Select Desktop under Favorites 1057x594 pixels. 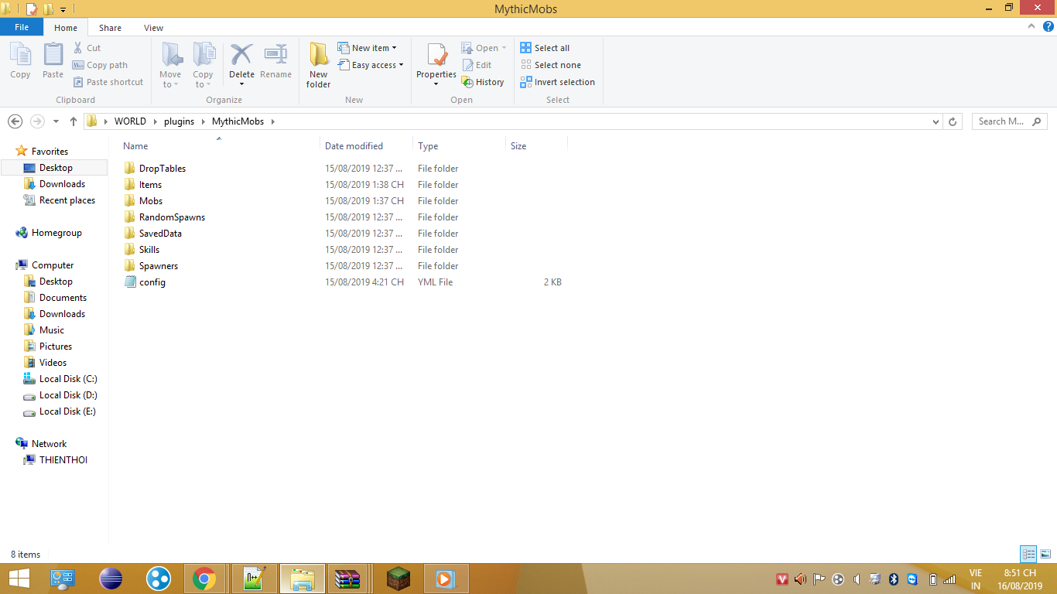pyautogui.click(x=56, y=168)
